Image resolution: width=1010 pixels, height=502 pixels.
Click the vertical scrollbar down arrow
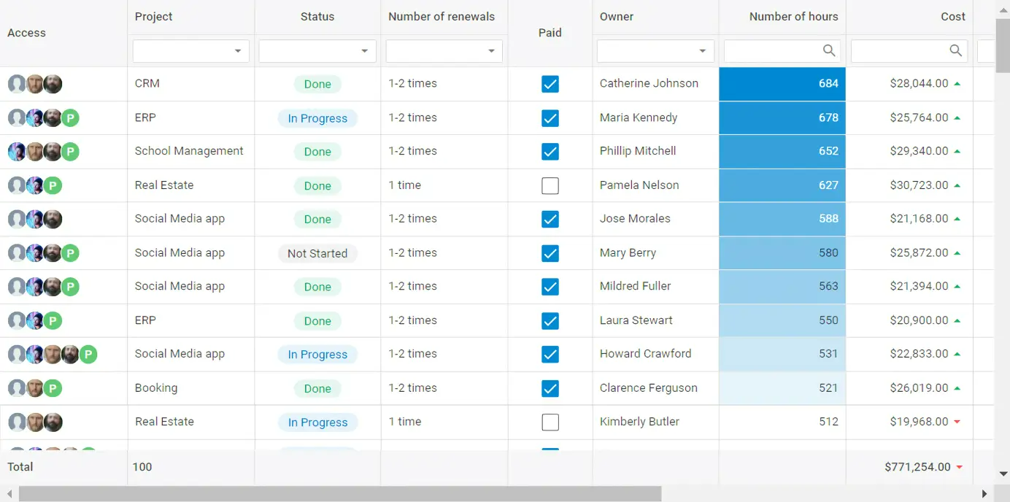tap(1003, 474)
